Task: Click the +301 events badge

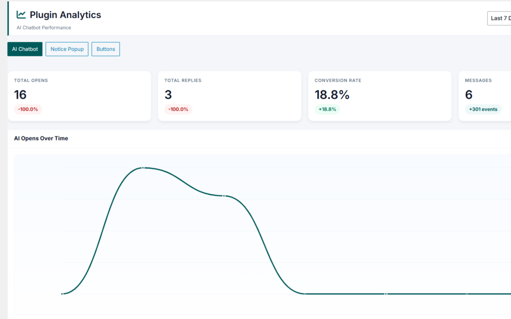Action: click(483, 109)
